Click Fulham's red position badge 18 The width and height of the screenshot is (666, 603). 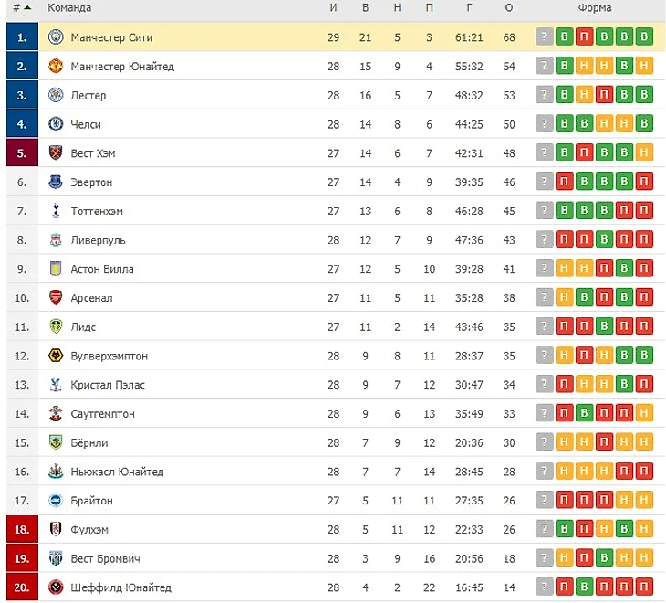[22, 530]
